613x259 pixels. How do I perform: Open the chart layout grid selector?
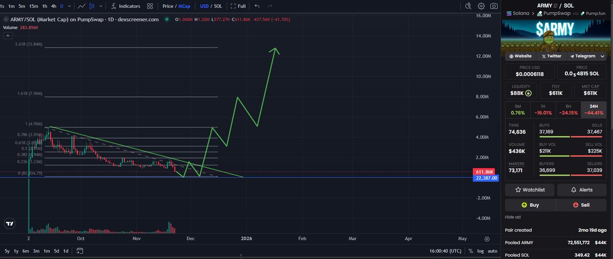[x=150, y=6]
